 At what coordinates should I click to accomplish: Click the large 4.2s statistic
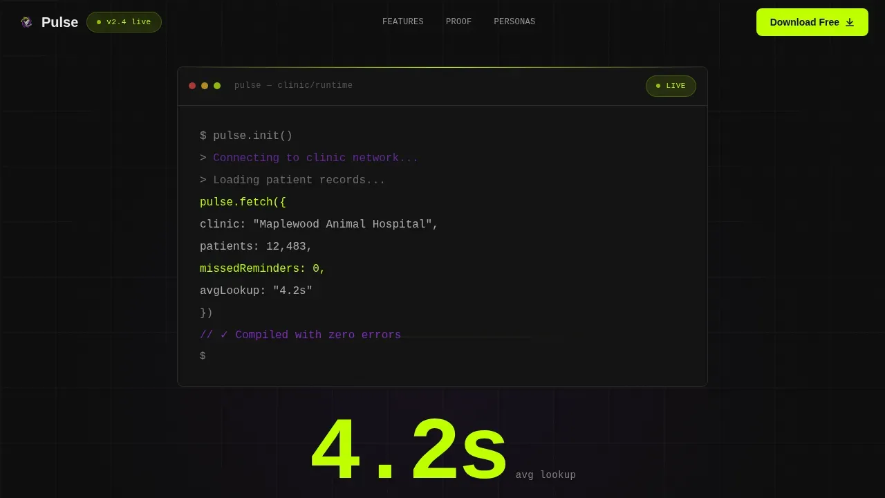click(x=409, y=450)
